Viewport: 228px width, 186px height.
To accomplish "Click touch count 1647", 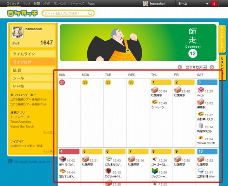I will tap(47, 43).
